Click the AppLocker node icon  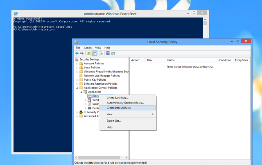click(85, 92)
